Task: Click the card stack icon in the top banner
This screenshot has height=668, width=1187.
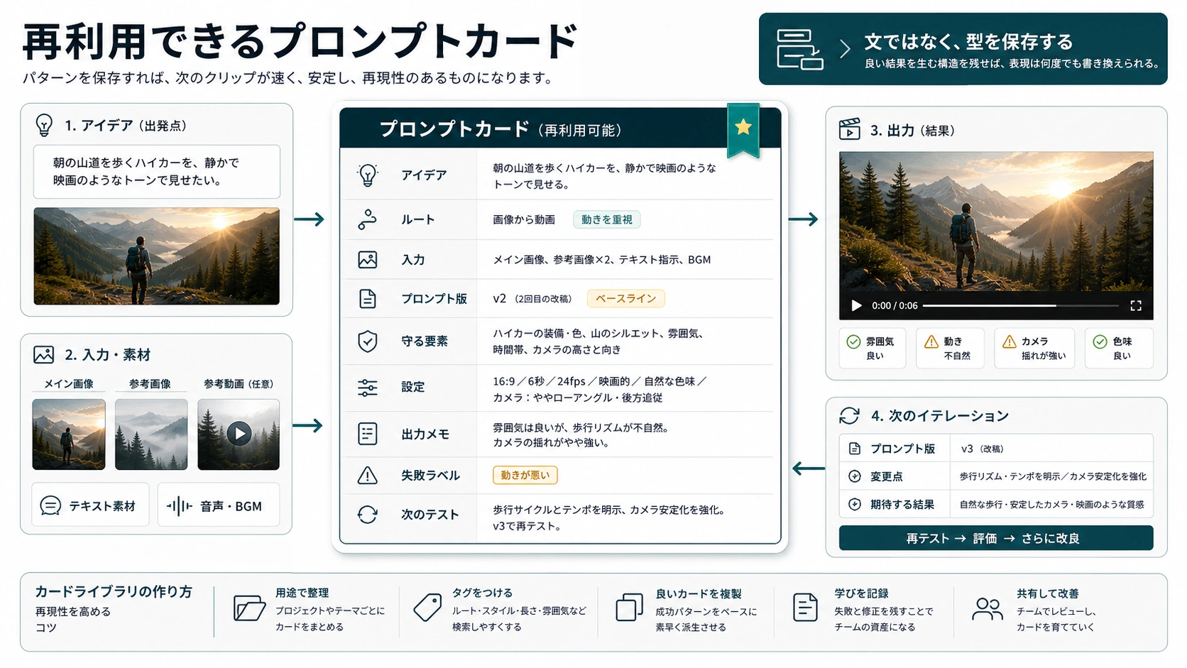Action: click(799, 49)
